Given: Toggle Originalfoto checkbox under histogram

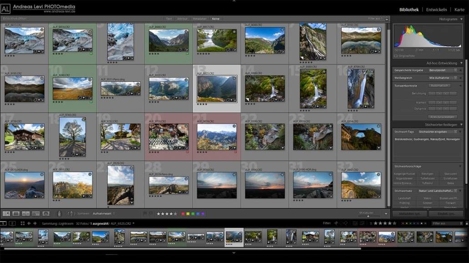Looking at the screenshot, I should [396, 56].
